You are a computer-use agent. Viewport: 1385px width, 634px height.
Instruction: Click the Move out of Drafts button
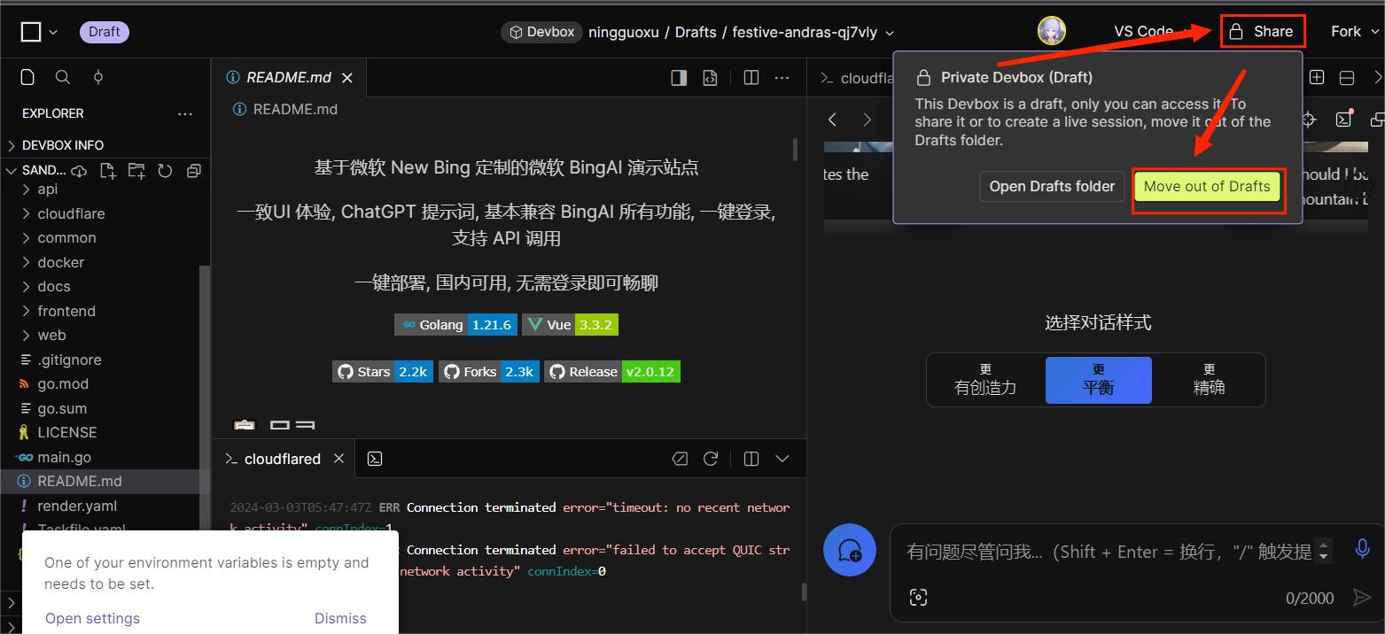coord(1207,187)
